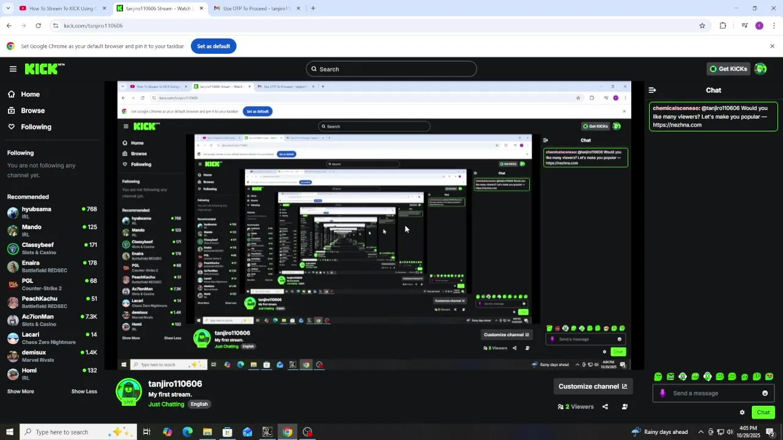Click the Kick search field
This screenshot has width=783, height=440.
coord(391,69)
